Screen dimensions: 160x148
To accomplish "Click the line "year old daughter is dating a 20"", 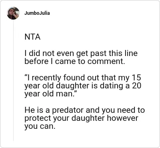I will tap(83, 86).
